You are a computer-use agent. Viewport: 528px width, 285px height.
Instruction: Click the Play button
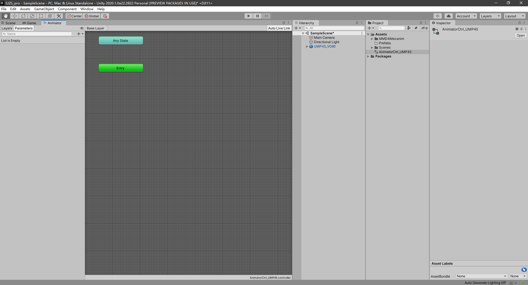[248, 16]
